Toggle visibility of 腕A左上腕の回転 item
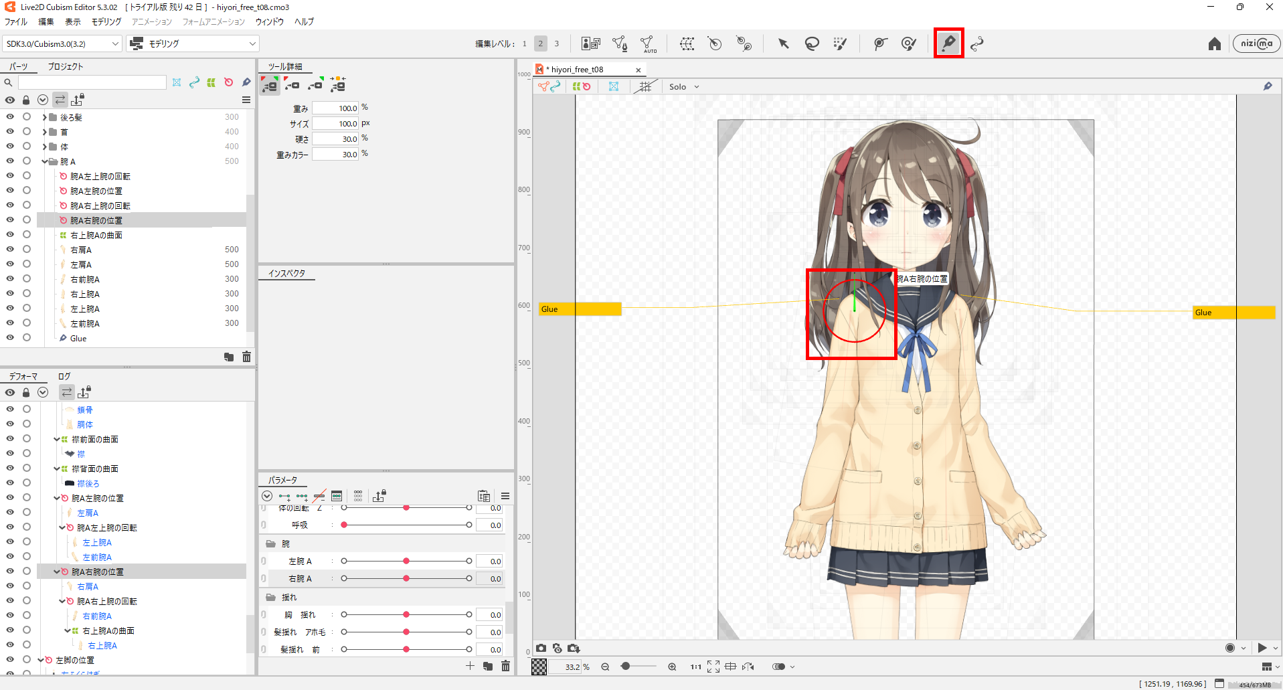The width and height of the screenshot is (1283, 690). pyautogui.click(x=10, y=175)
